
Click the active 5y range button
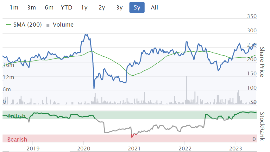pos(137,8)
